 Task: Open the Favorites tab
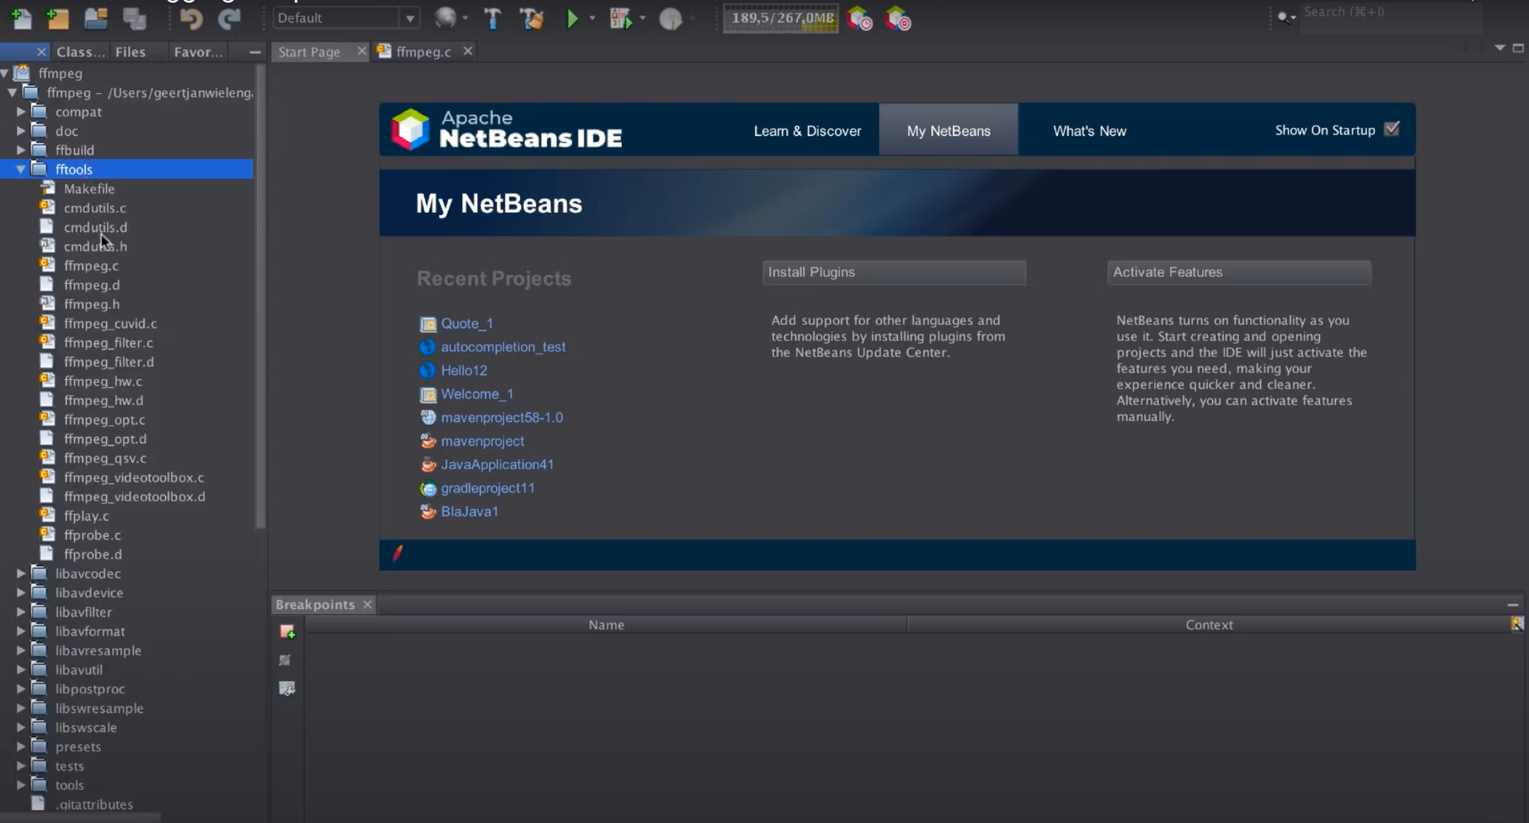198,52
